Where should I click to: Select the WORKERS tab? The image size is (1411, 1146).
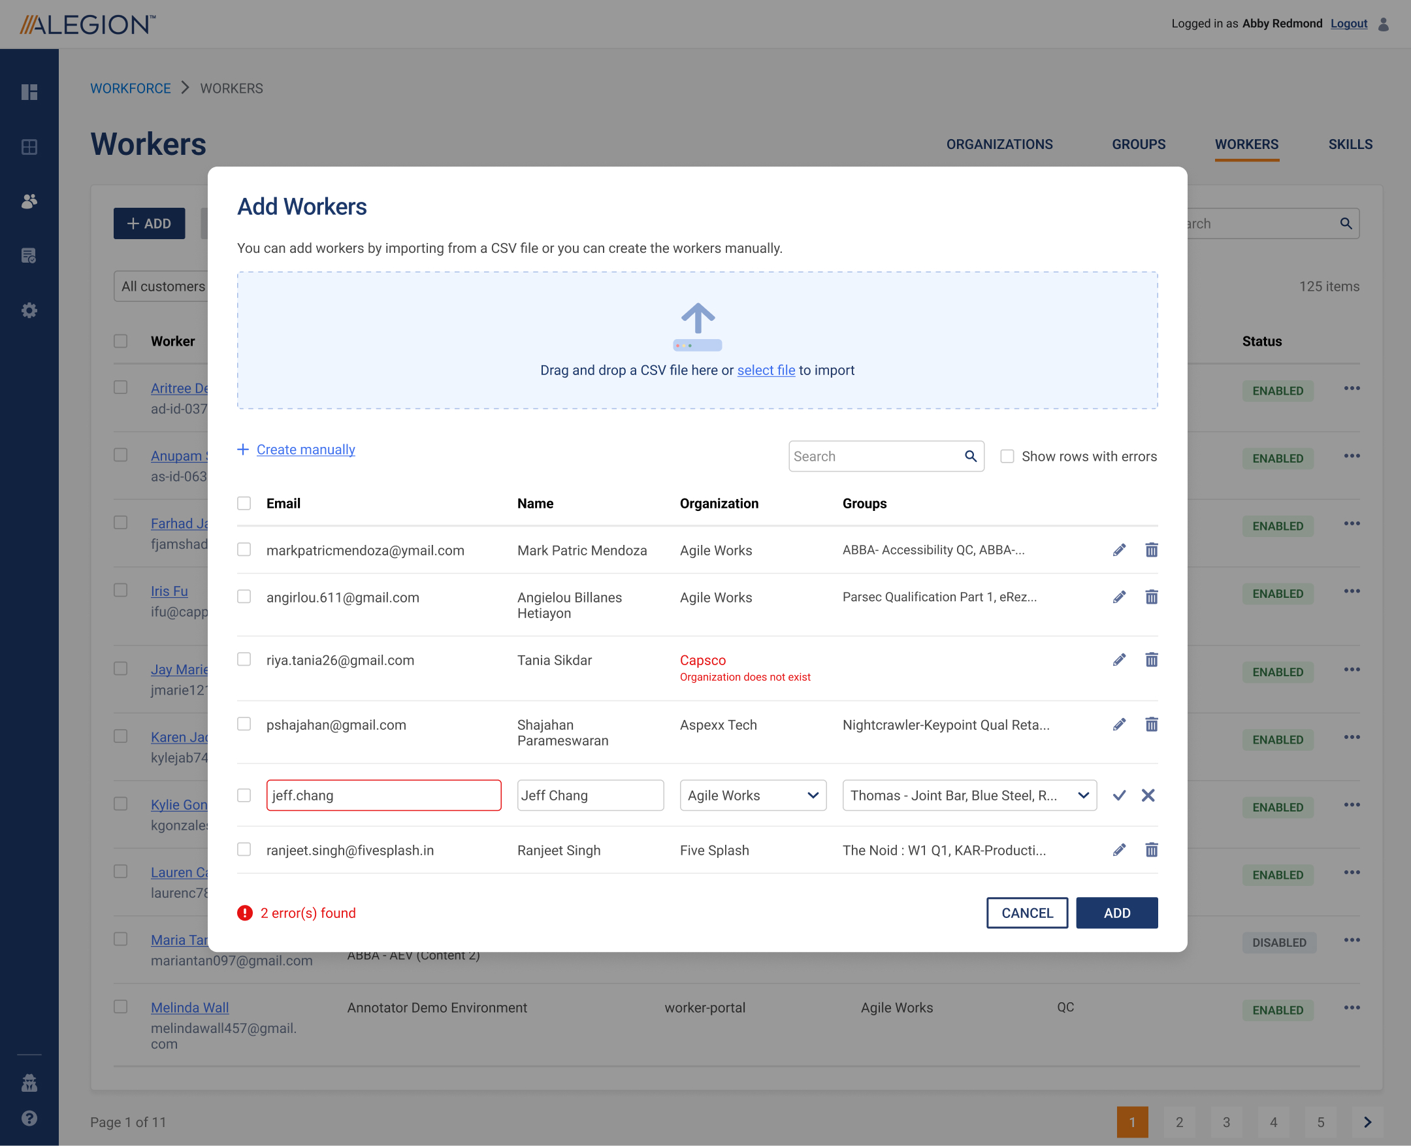tap(1246, 144)
